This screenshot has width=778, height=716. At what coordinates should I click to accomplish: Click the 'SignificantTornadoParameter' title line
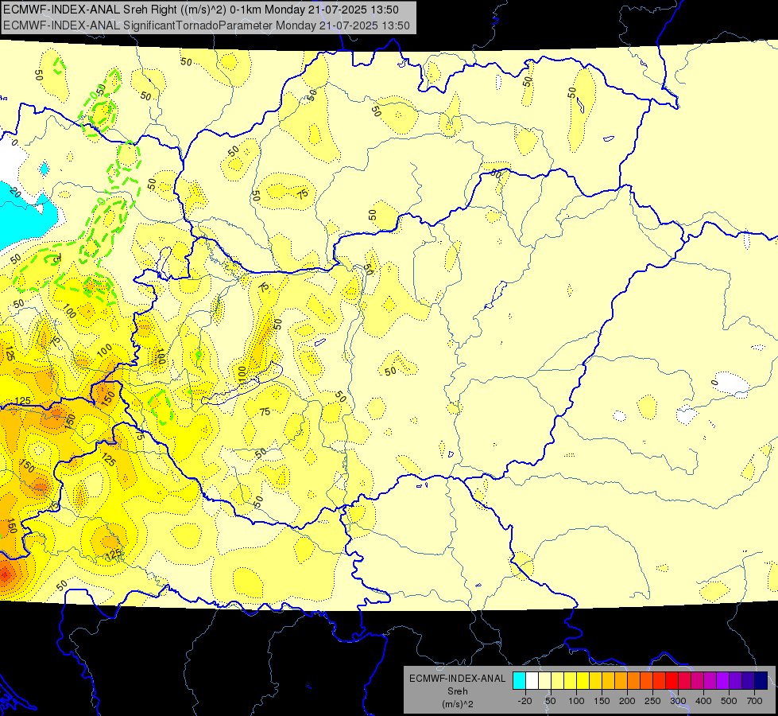click(x=207, y=25)
